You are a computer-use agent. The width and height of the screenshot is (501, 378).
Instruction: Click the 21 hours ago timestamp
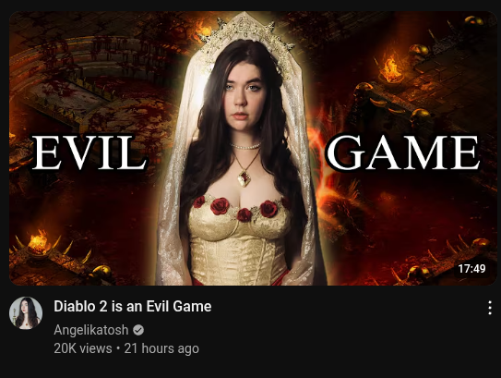click(161, 348)
